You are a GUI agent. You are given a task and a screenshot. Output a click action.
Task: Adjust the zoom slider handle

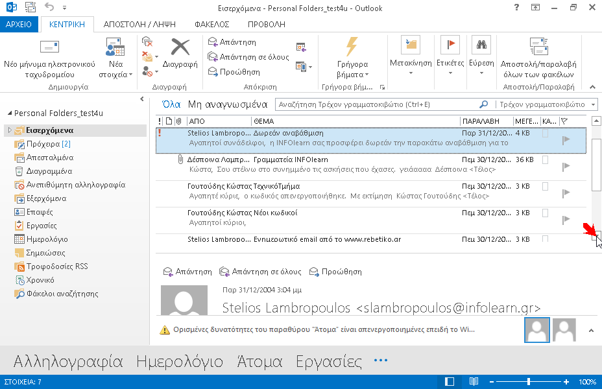click(x=529, y=382)
